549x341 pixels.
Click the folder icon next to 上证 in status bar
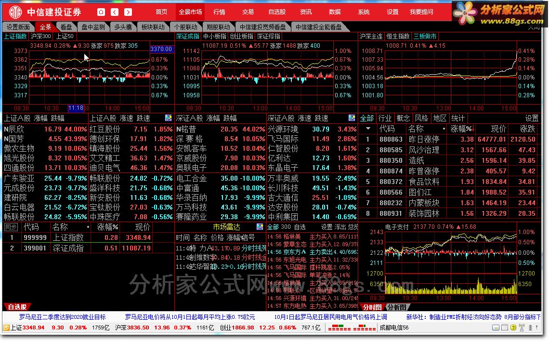click(x=6, y=328)
